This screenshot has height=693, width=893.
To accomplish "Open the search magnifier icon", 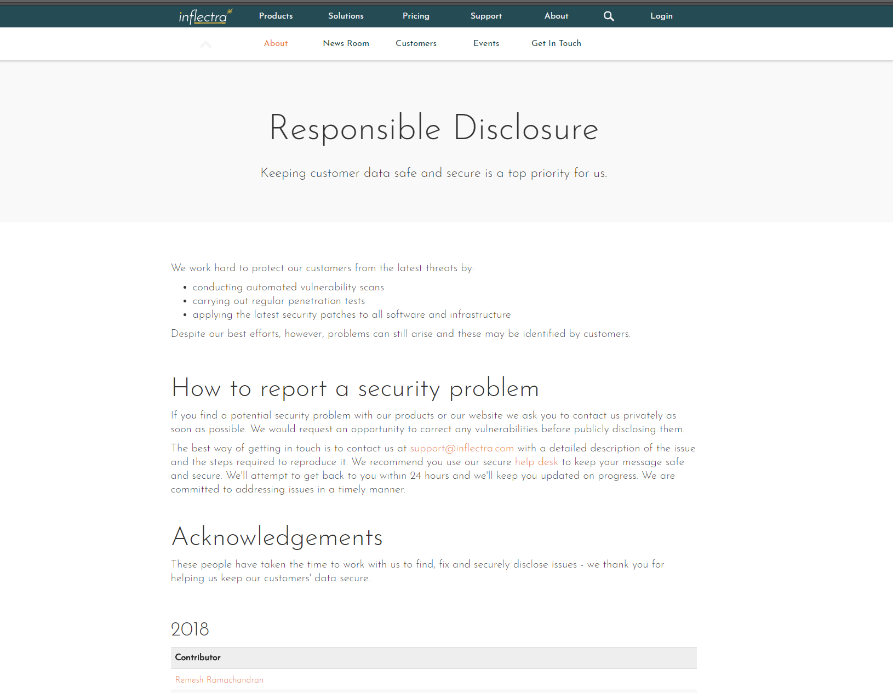I will [609, 16].
